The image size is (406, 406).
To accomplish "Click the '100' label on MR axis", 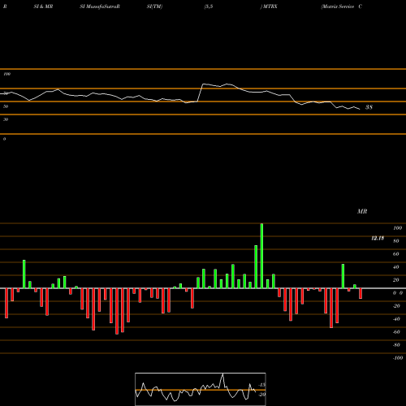I will click(x=398, y=228).
